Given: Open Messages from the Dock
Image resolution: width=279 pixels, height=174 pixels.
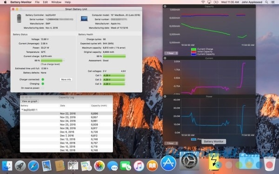Looking at the screenshot, I should 113,166.
